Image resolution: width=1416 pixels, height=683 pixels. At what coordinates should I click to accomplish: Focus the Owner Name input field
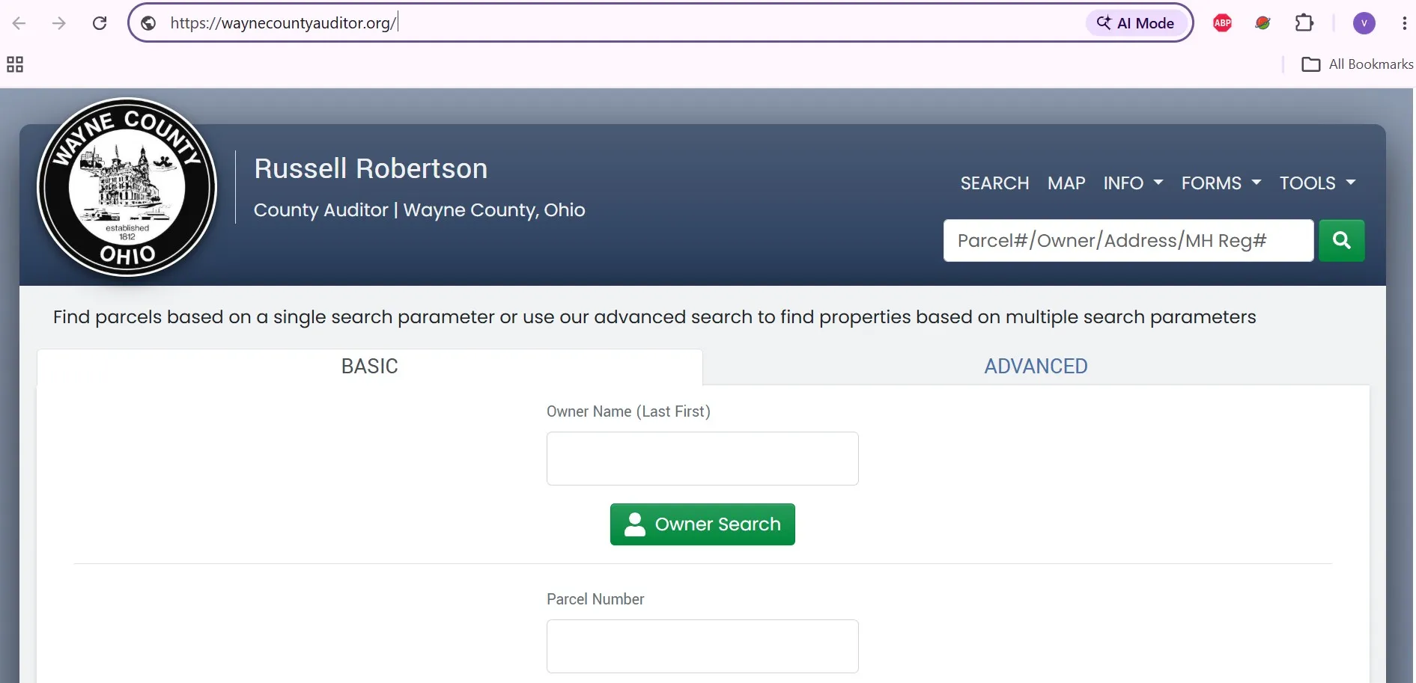click(x=702, y=459)
